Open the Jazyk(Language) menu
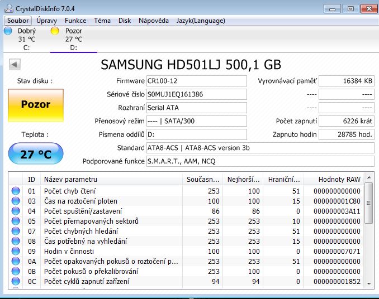 pyautogui.click(x=200, y=21)
